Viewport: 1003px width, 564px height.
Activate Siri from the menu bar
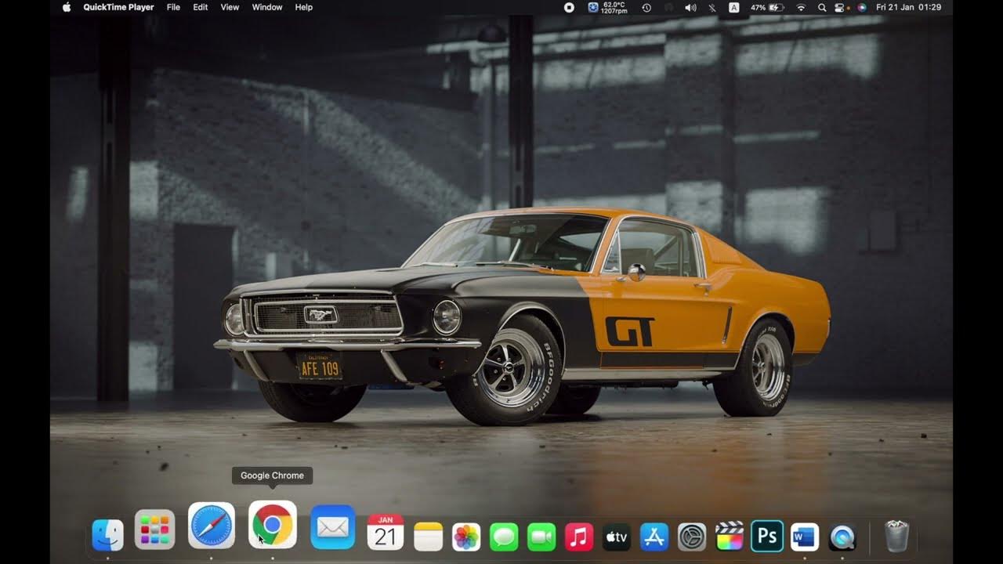click(862, 7)
